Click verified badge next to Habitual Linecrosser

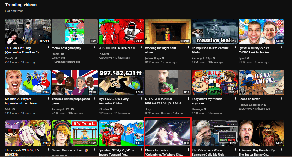265,105
